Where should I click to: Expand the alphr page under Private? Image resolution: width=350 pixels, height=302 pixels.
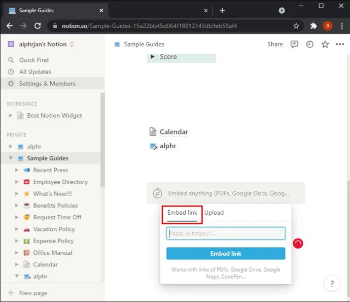click(x=10, y=146)
